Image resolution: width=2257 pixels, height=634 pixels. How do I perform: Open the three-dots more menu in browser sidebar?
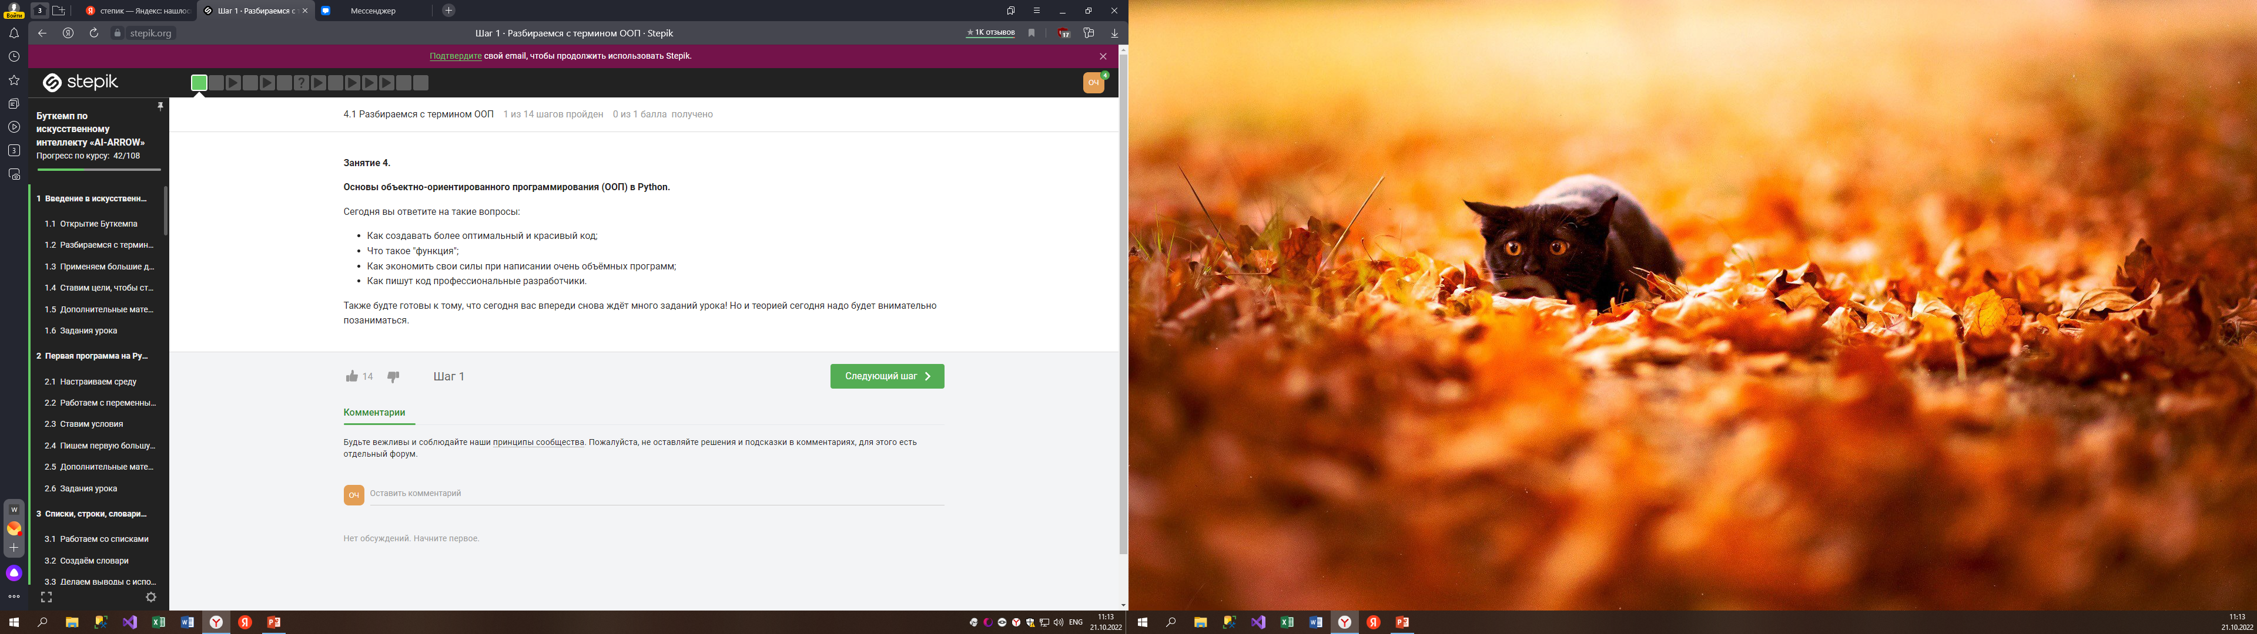coord(14,597)
